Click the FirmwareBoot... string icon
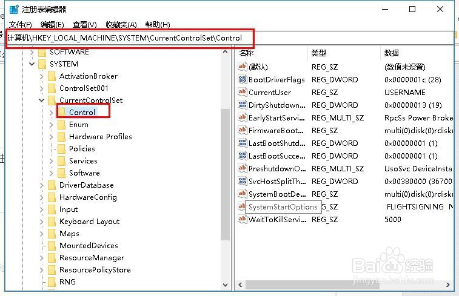 point(242,130)
